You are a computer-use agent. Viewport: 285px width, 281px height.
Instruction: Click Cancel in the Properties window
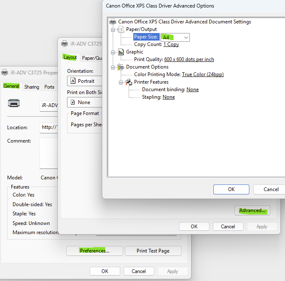(139, 271)
